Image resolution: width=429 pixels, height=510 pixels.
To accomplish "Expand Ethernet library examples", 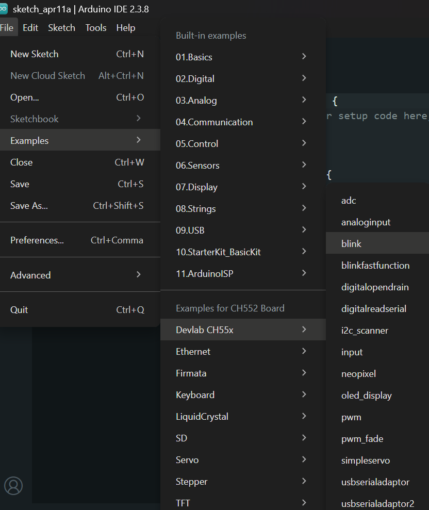I will pos(243,352).
